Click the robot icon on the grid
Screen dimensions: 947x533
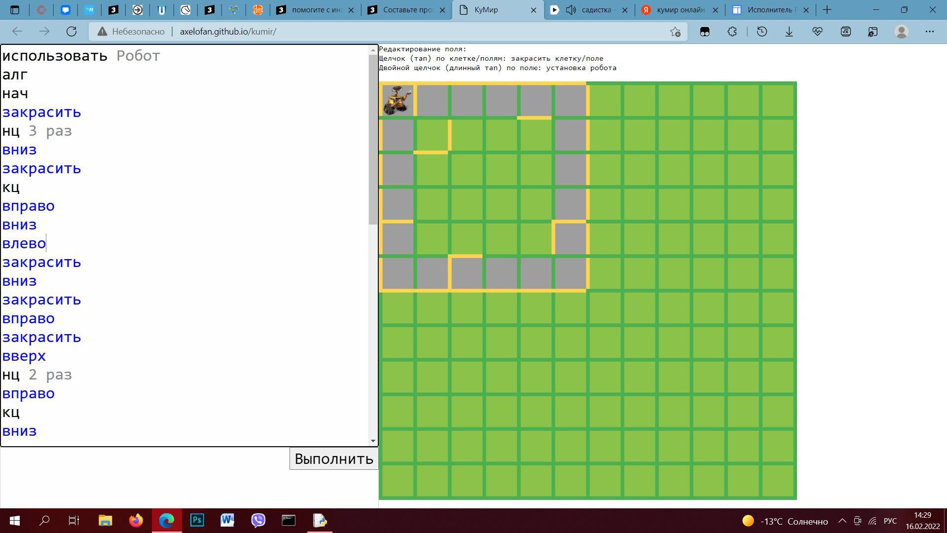pyautogui.click(x=398, y=101)
